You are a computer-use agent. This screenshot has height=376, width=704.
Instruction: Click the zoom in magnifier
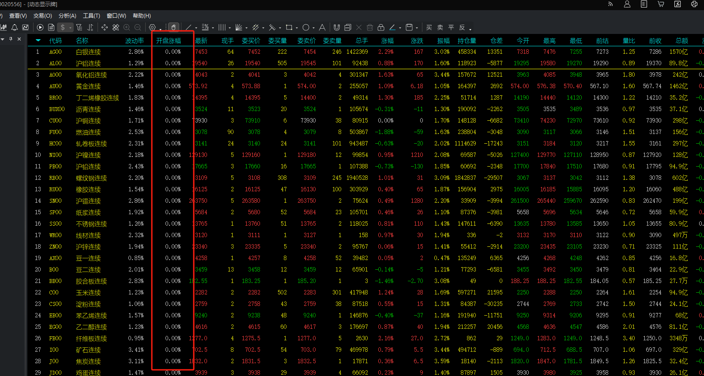pyautogui.click(x=127, y=27)
